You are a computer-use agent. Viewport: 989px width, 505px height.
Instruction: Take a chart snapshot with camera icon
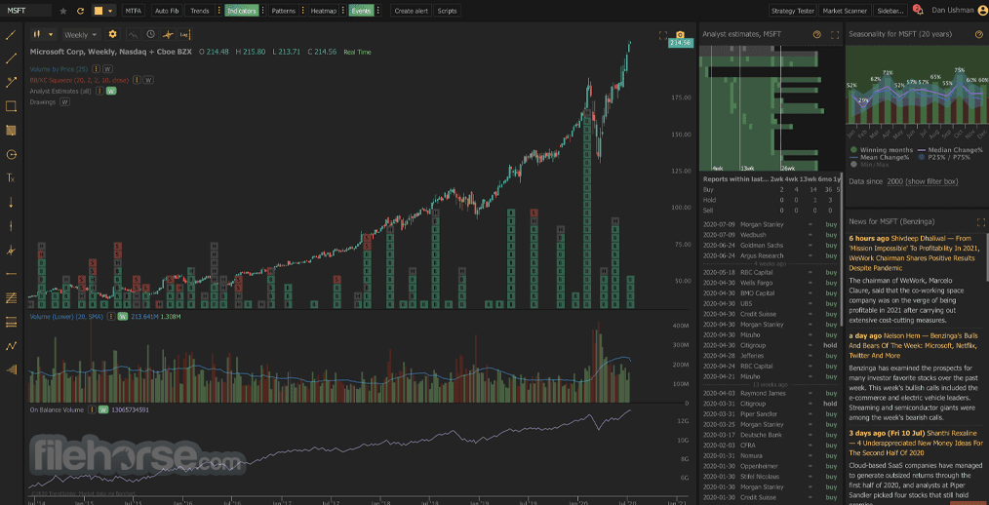(680, 35)
